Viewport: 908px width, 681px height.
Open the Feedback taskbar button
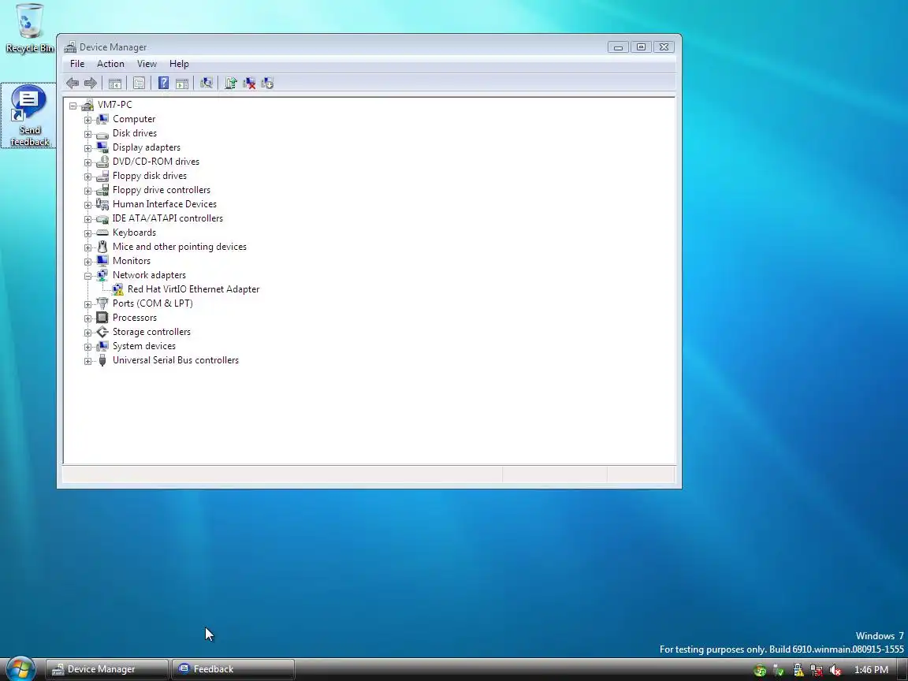point(233,669)
